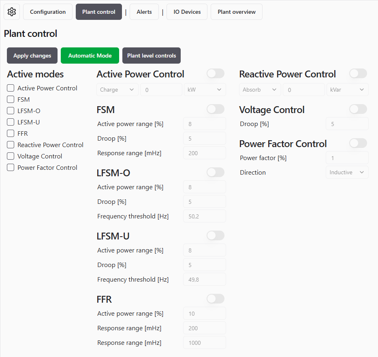Click the Active Power Control value field
Viewport: 378px width, 357px height.
click(161, 90)
